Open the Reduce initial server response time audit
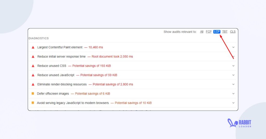Screen dimensions: 266x139 click(61, 57)
